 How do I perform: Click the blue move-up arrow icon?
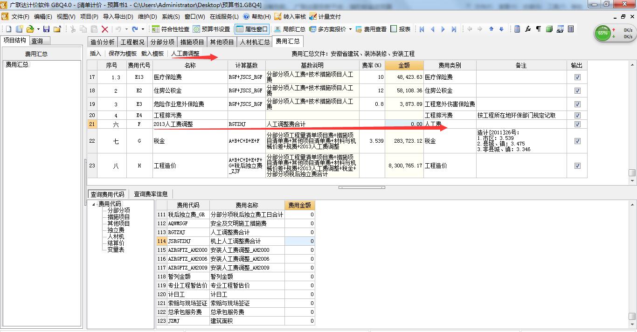click(x=491, y=29)
